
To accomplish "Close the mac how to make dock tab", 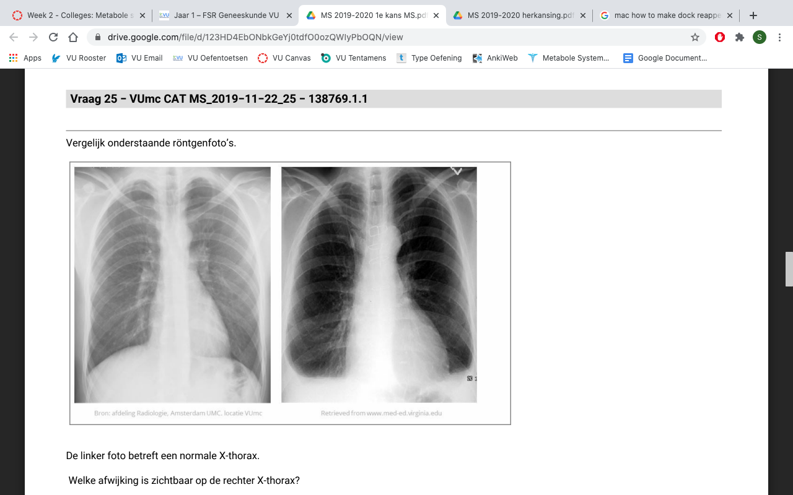I will (730, 15).
